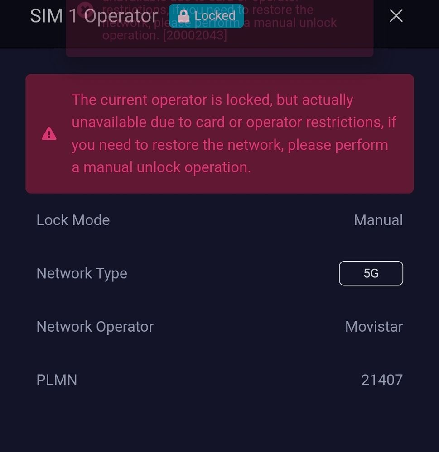This screenshot has height=452, width=439.
Task: Click the 5G network type badge
Action: 371,273
